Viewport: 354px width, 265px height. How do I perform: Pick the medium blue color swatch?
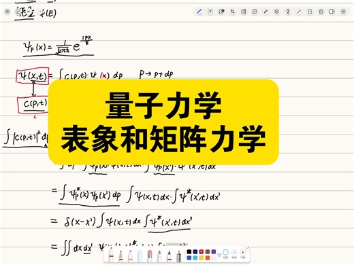[189, 258]
